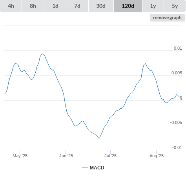
Task: Click the late-July MACD peak
Action: 145,64
